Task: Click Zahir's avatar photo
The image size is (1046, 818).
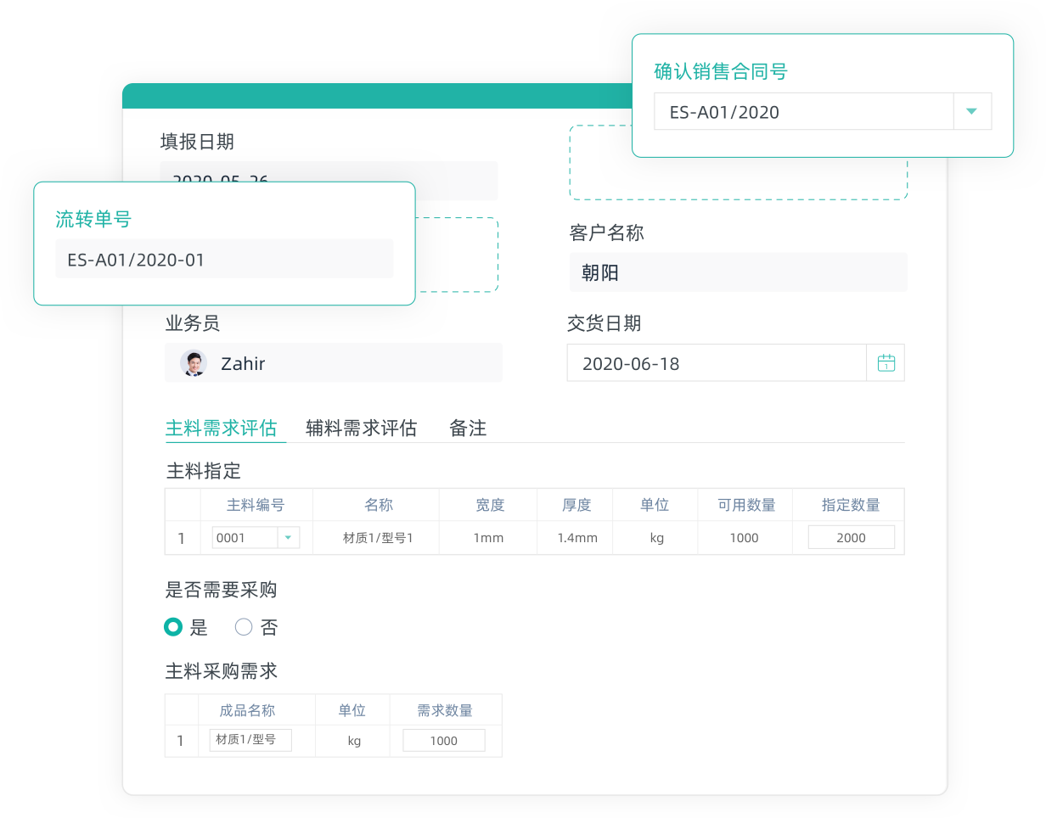Action: [194, 363]
